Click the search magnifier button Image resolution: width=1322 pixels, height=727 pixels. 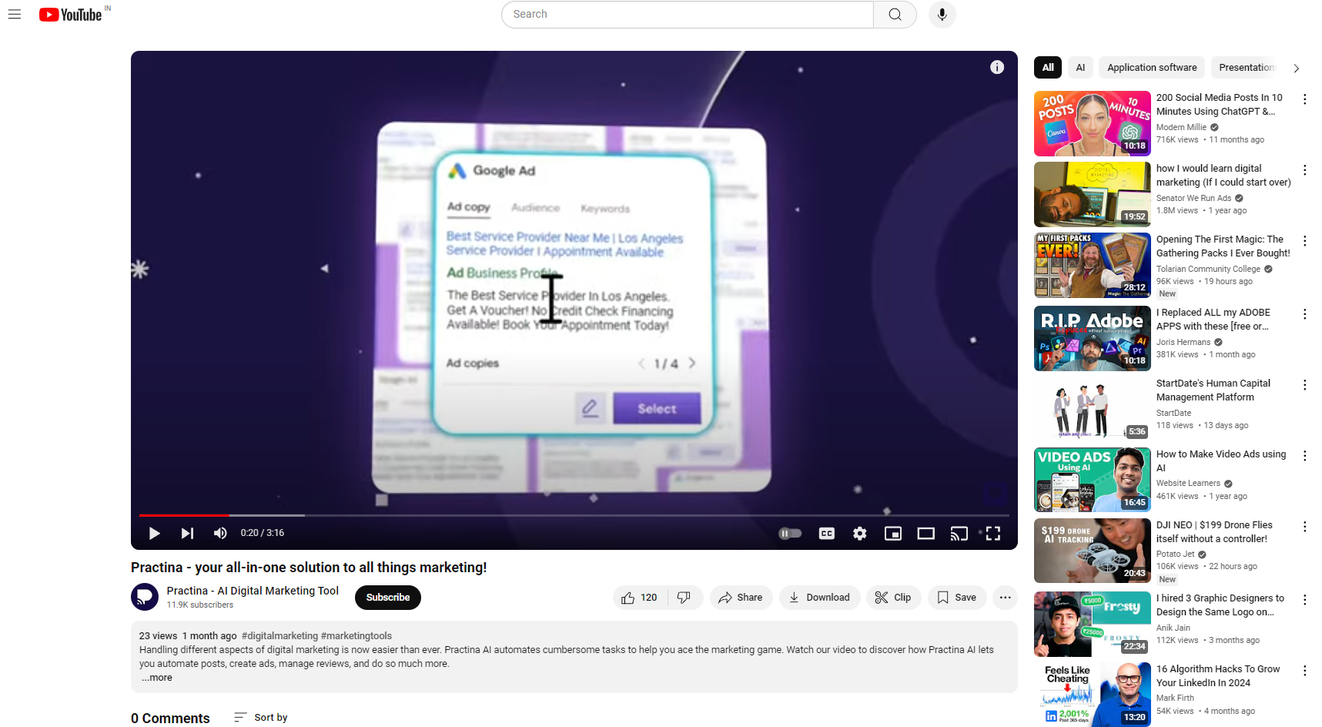895,15
